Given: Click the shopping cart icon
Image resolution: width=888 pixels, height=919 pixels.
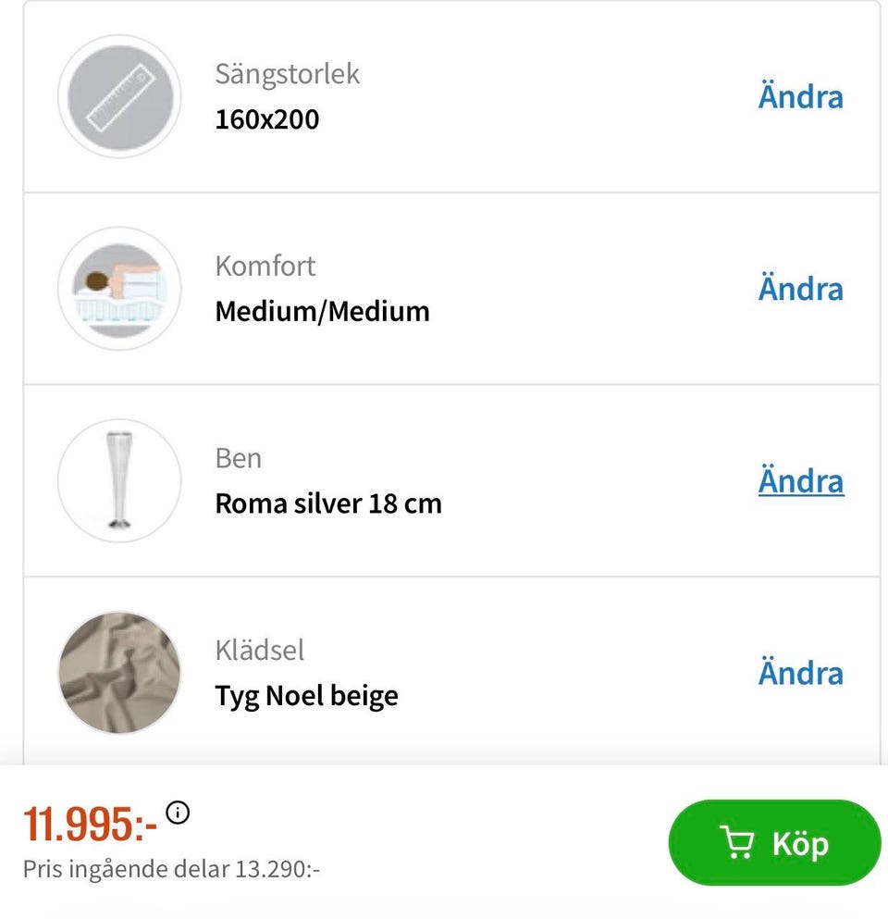Looking at the screenshot, I should coord(736,842).
